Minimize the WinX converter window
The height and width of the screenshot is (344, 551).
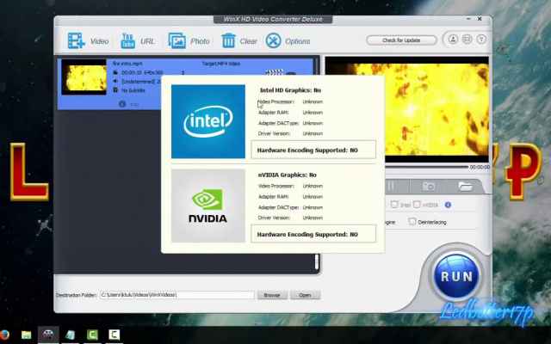468,19
